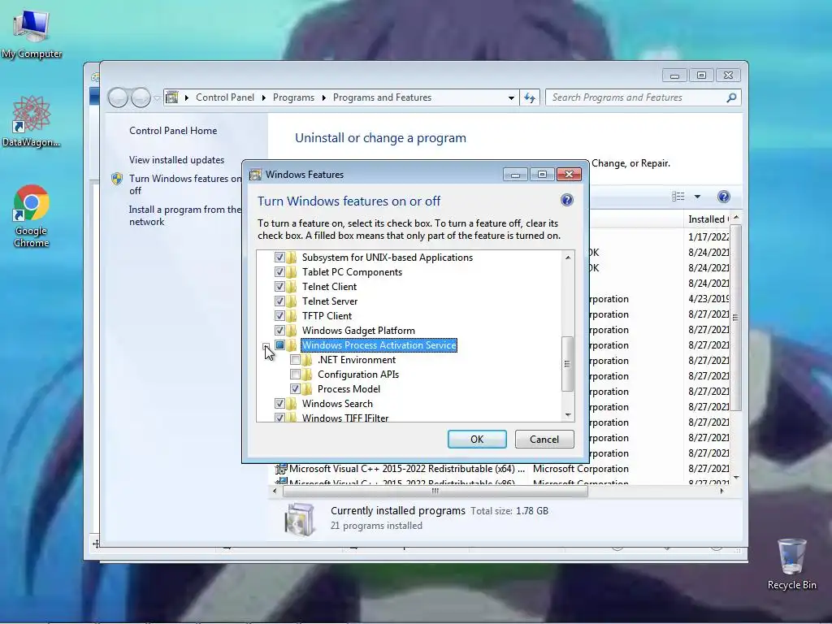This screenshot has height=624, width=832.
Task: Click the Currently installed programs icon
Action: coord(299,519)
